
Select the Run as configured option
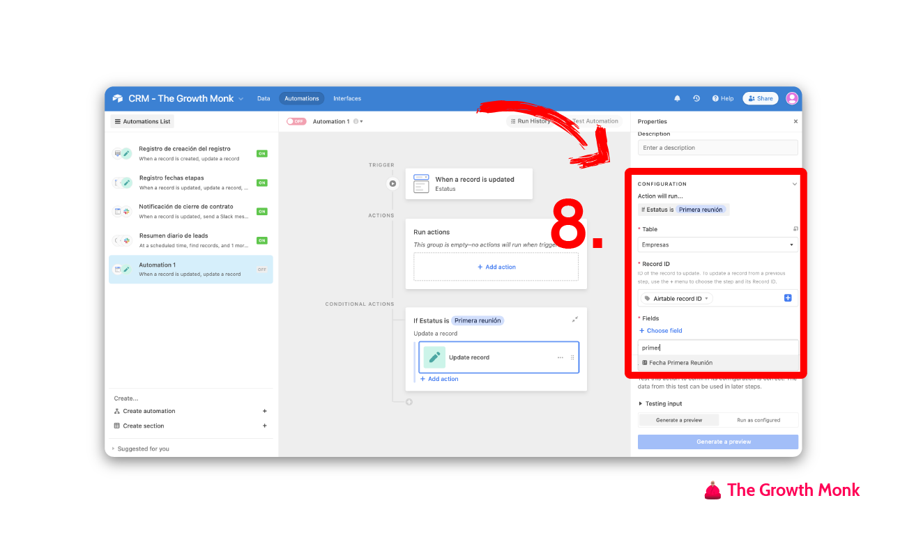[x=759, y=420]
